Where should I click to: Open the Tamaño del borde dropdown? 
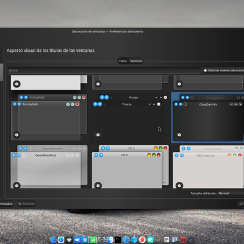click(231, 193)
